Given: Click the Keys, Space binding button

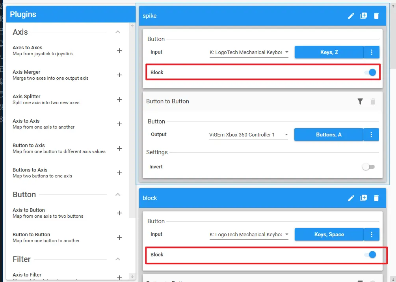Looking at the screenshot, I should point(329,234).
